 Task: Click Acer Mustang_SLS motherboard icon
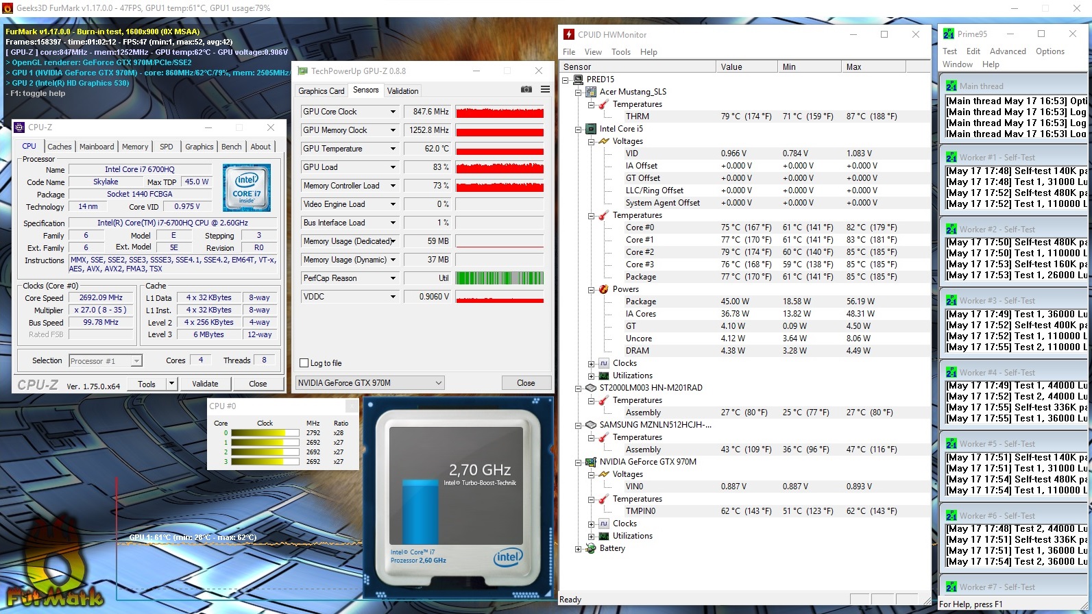tap(591, 92)
